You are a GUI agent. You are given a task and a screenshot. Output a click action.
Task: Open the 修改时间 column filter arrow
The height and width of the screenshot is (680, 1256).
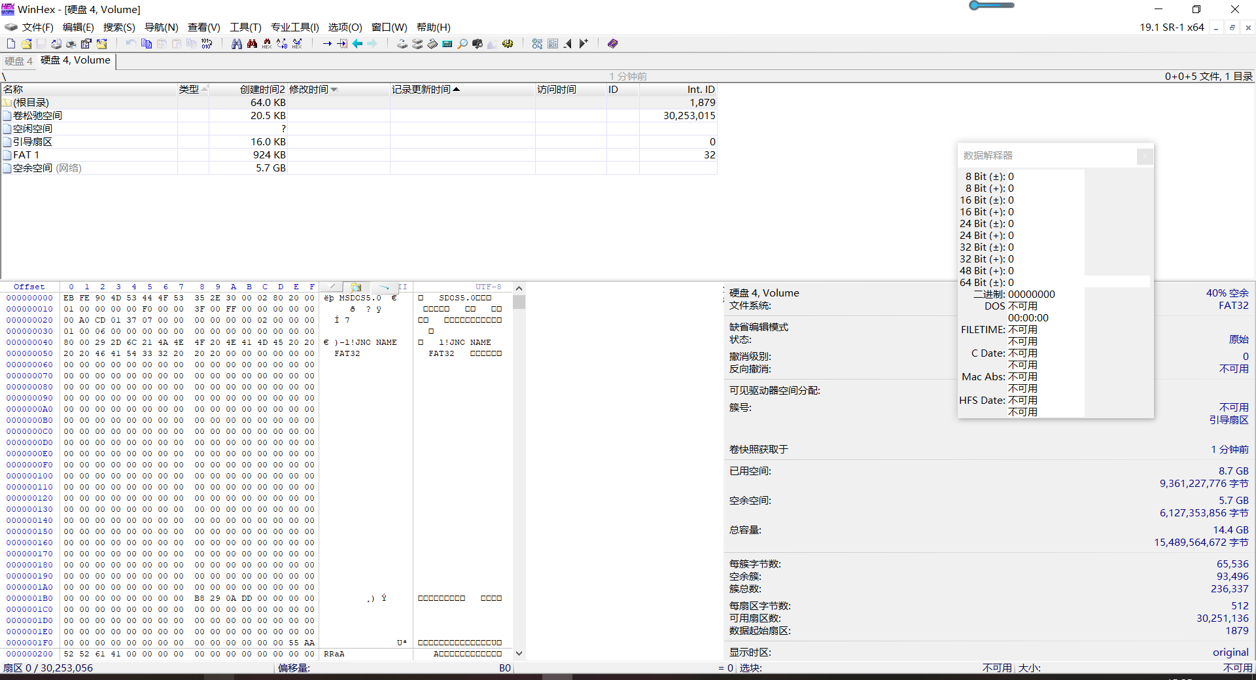(x=334, y=90)
